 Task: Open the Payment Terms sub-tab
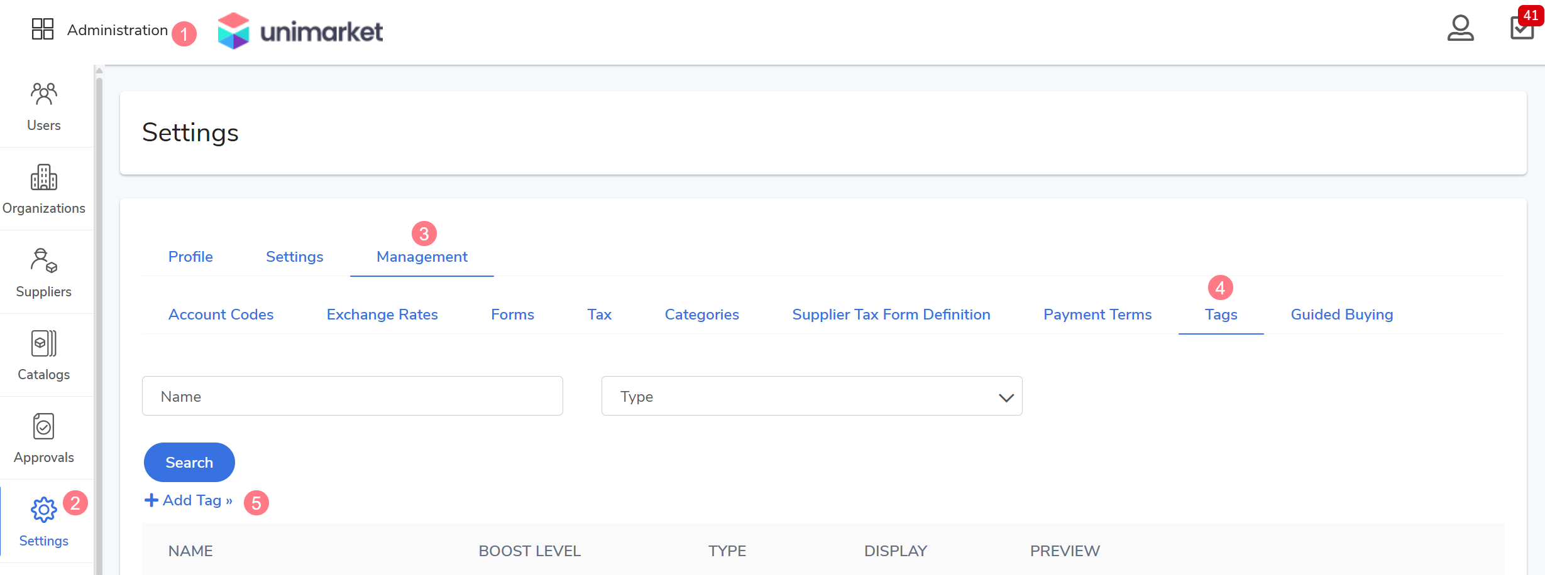(1097, 314)
